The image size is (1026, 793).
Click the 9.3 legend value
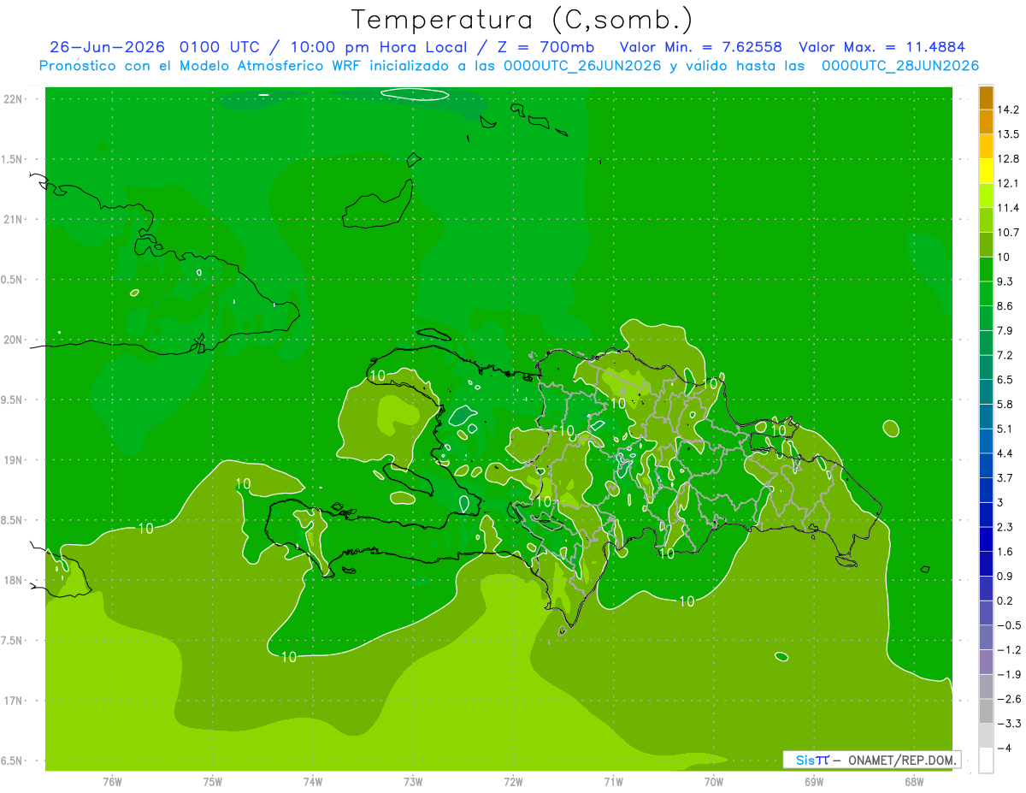(x=1005, y=281)
